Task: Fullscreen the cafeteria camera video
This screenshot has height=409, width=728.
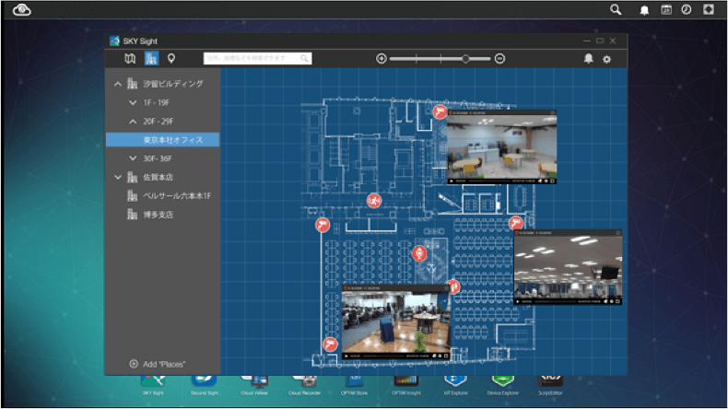Action: click(x=552, y=181)
